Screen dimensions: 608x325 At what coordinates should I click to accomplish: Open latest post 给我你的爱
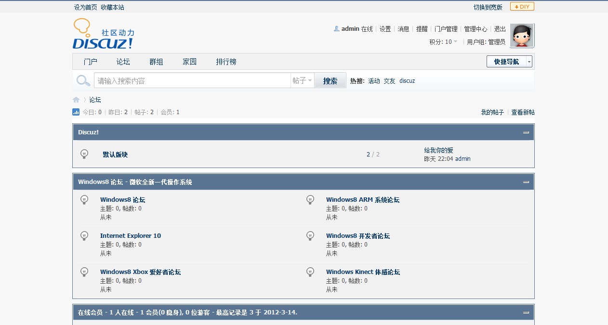point(438,150)
